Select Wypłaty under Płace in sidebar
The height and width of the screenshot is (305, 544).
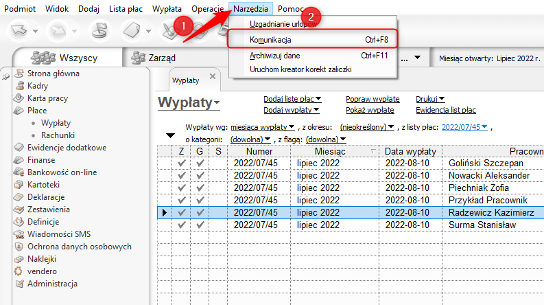tap(56, 123)
